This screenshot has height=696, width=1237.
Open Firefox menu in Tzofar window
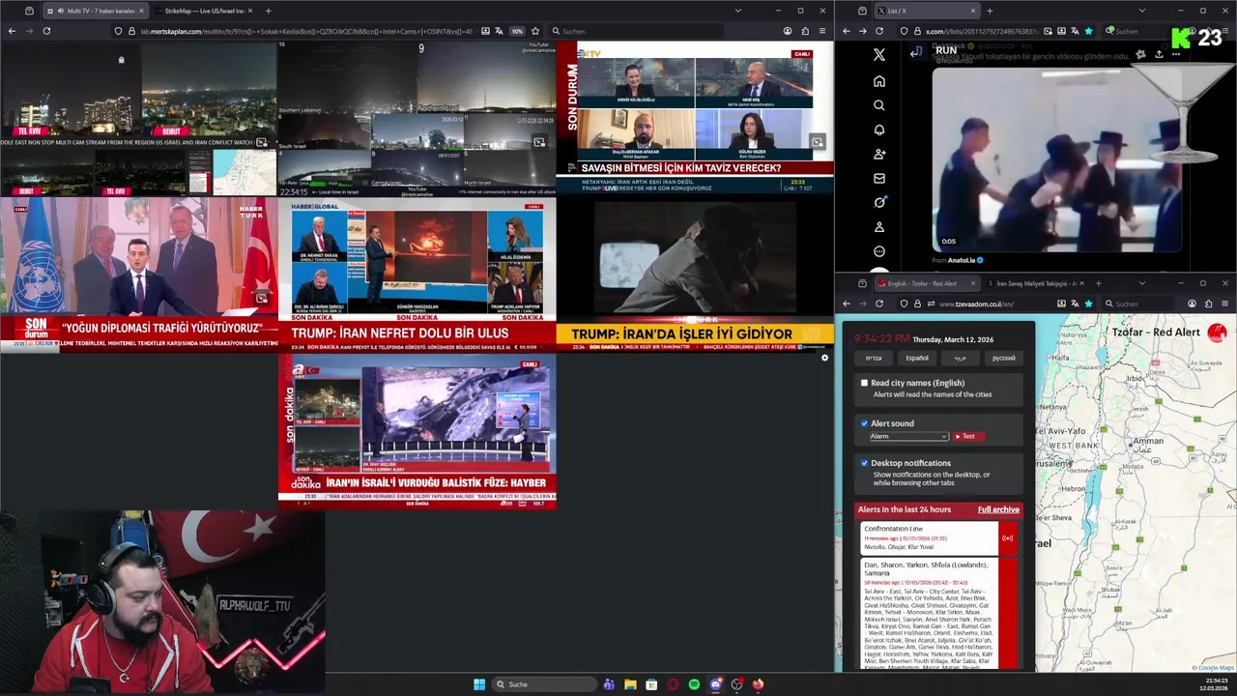(1224, 304)
